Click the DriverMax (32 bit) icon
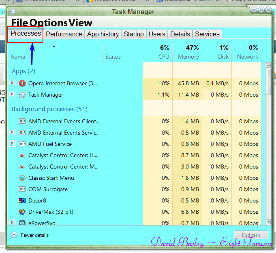This screenshot has height=253, width=276. 22,212
